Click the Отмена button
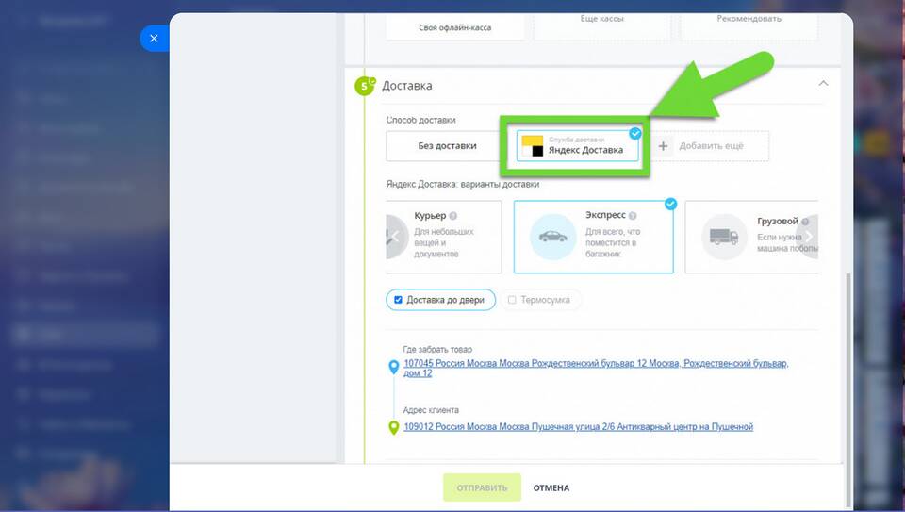 tap(551, 487)
